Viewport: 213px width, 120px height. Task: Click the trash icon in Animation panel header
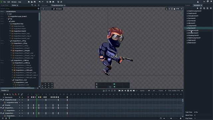(x=211, y=8)
